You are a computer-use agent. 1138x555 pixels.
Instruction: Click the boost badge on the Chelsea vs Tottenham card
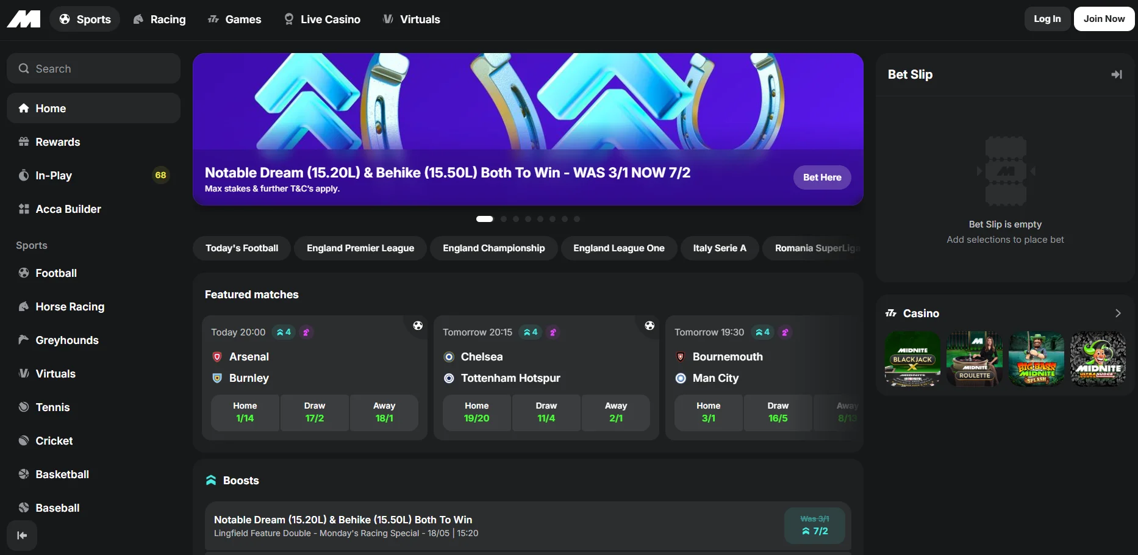[531, 332]
